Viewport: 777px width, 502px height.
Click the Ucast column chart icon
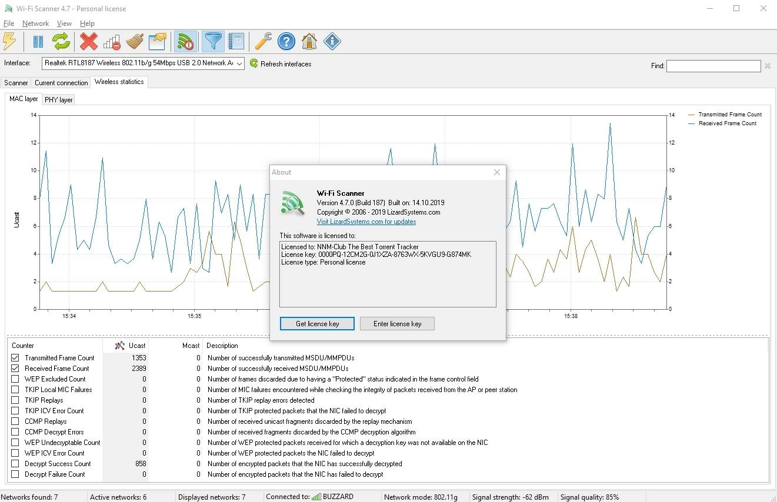tap(119, 345)
